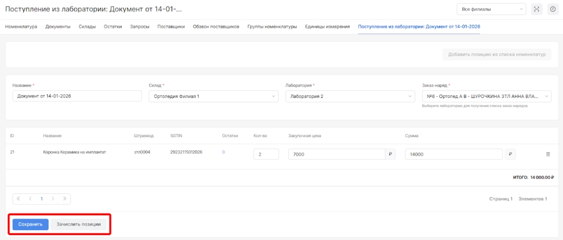
Task: Jump to last page with double-right arrow
Action: [65, 199]
